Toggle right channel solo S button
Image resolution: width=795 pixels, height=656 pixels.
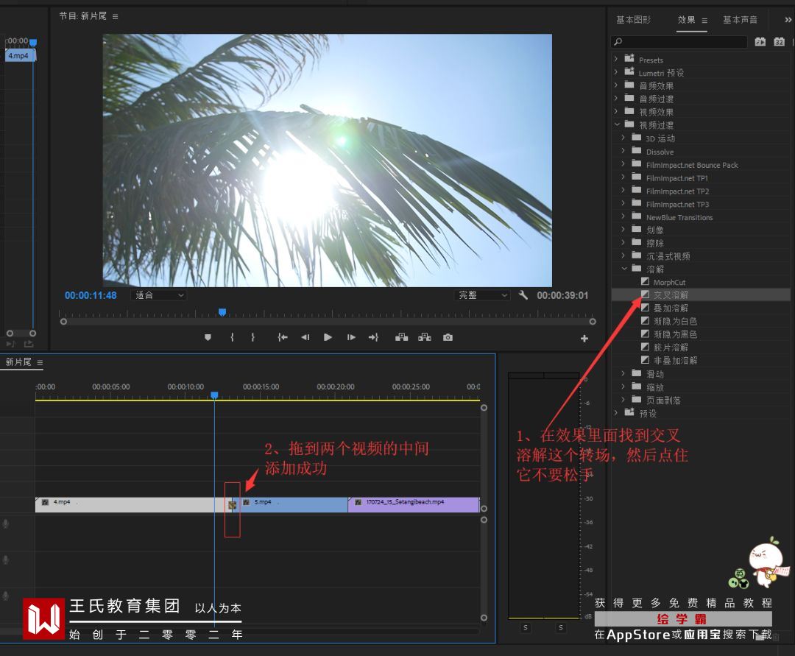click(x=561, y=627)
